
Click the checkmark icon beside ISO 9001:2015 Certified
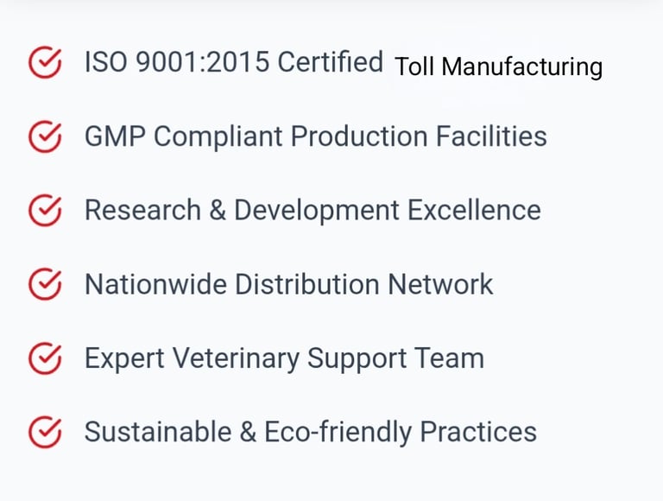45,63
